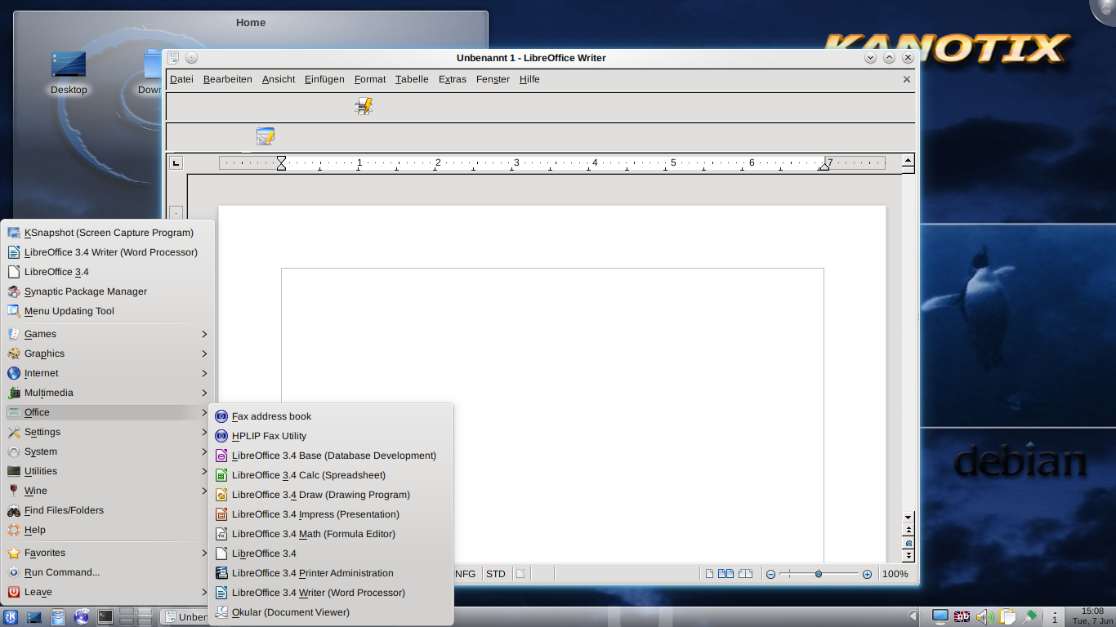Click the tab stop type button beside the ruler
1116x627 pixels.
176,163
